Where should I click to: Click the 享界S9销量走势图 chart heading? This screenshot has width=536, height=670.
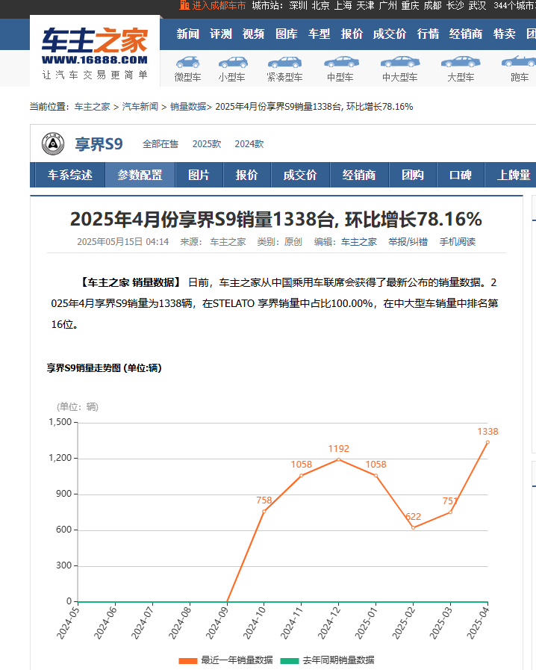105,368
